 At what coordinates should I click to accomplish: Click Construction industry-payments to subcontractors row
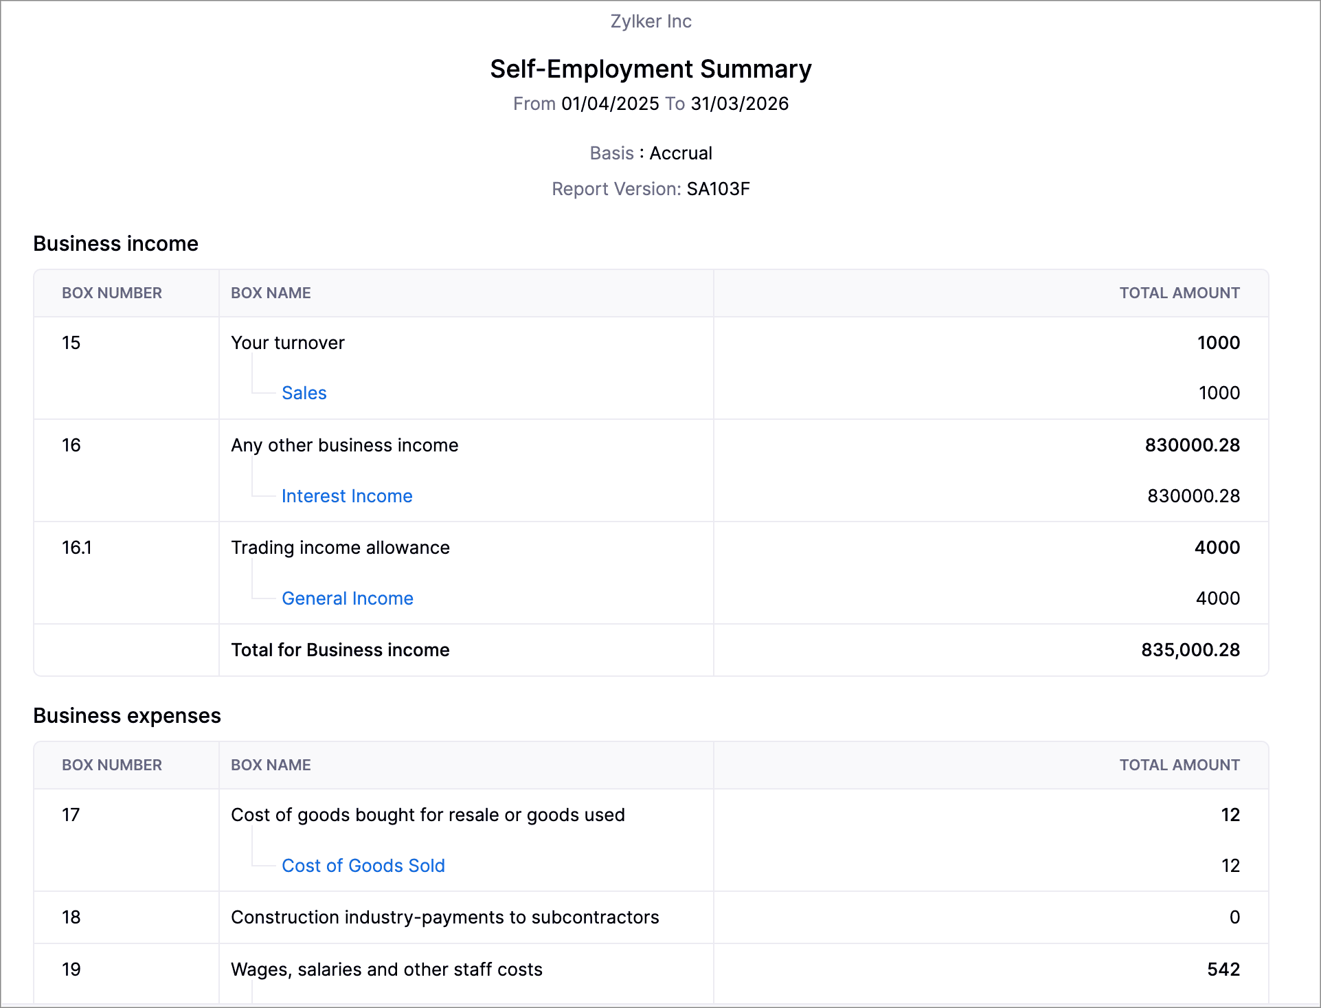(x=444, y=917)
